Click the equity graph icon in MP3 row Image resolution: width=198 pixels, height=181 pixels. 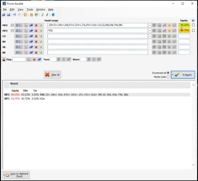164,31
